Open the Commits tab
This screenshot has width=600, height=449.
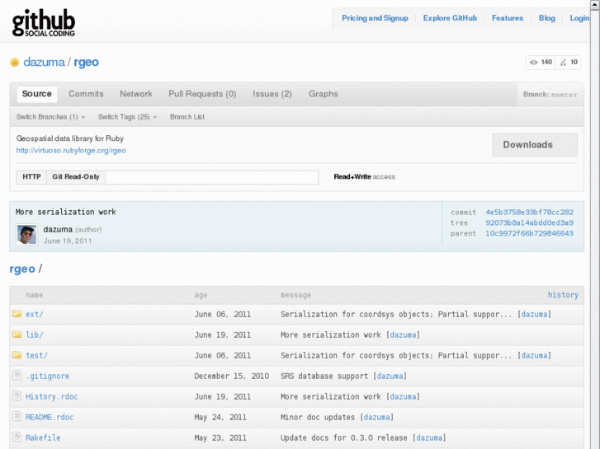tap(86, 94)
